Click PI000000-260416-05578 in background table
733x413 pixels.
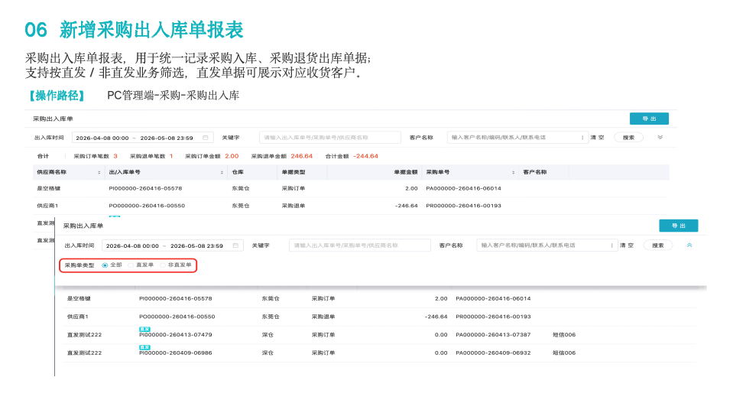pyautogui.click(x=145, y=188)
